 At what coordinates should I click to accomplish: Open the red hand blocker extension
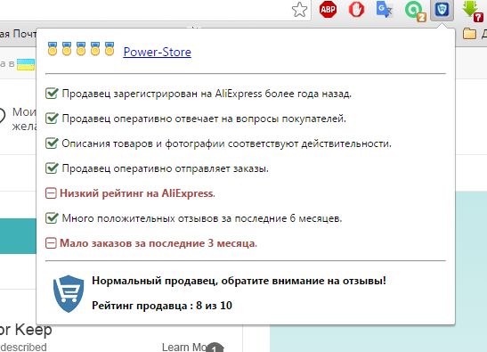click(356, 10)
